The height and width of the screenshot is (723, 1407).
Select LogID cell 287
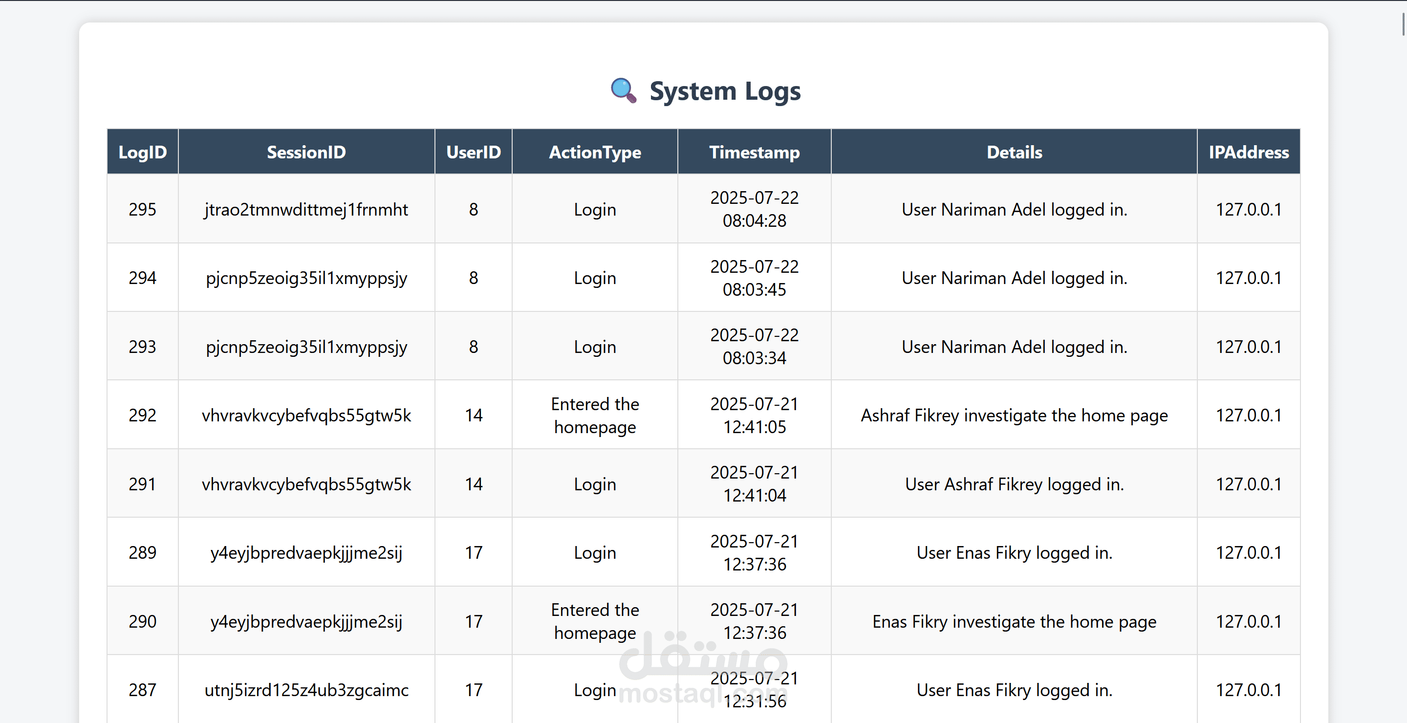pos(143,690)
